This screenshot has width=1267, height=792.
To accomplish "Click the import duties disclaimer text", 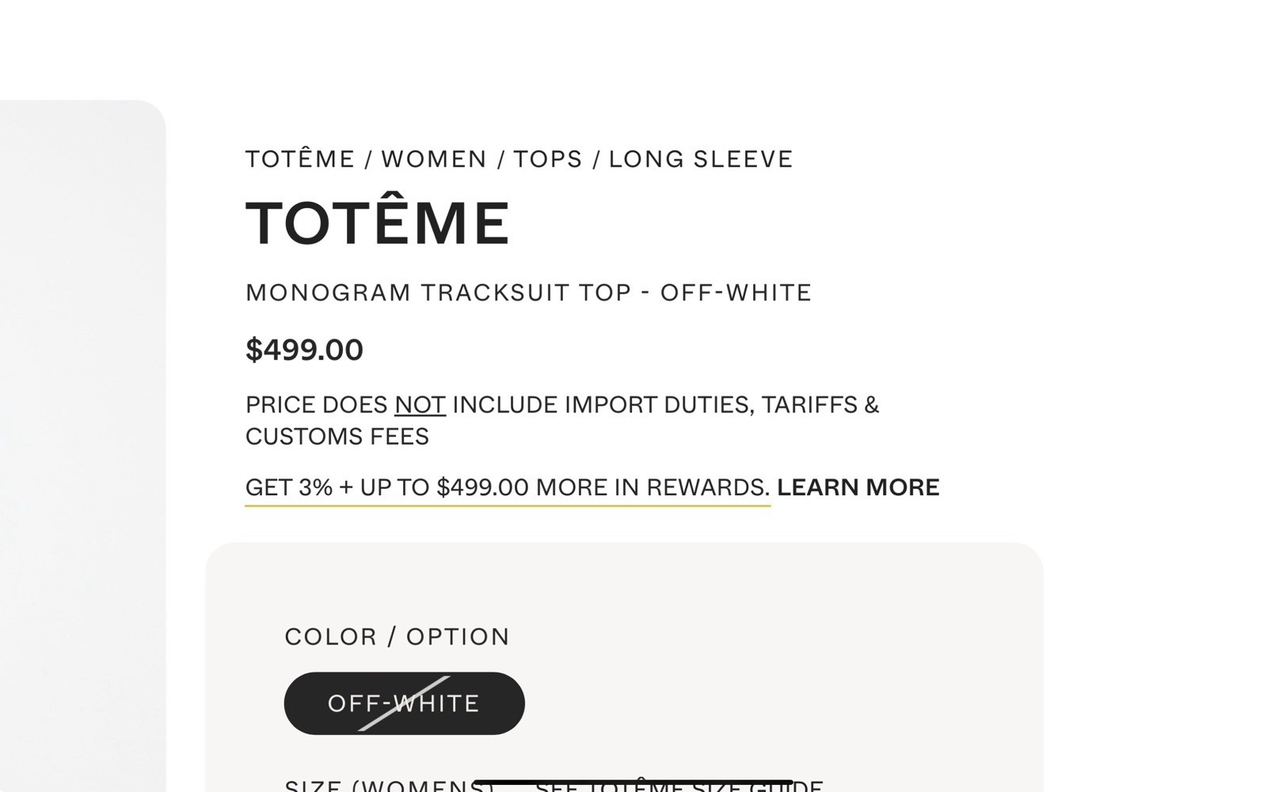I will point(562,419).
